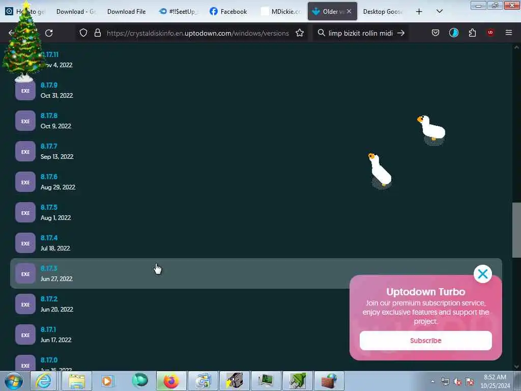Open Windows Explorer folder in taskbar
The height and width of the screenshot is (391, 521).
click(77, 381)
